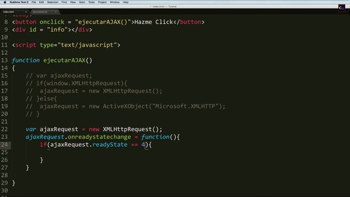350x197 pixels.
Task: Click the comment "// var ajaxRequest;"
Action: point(59,76)
